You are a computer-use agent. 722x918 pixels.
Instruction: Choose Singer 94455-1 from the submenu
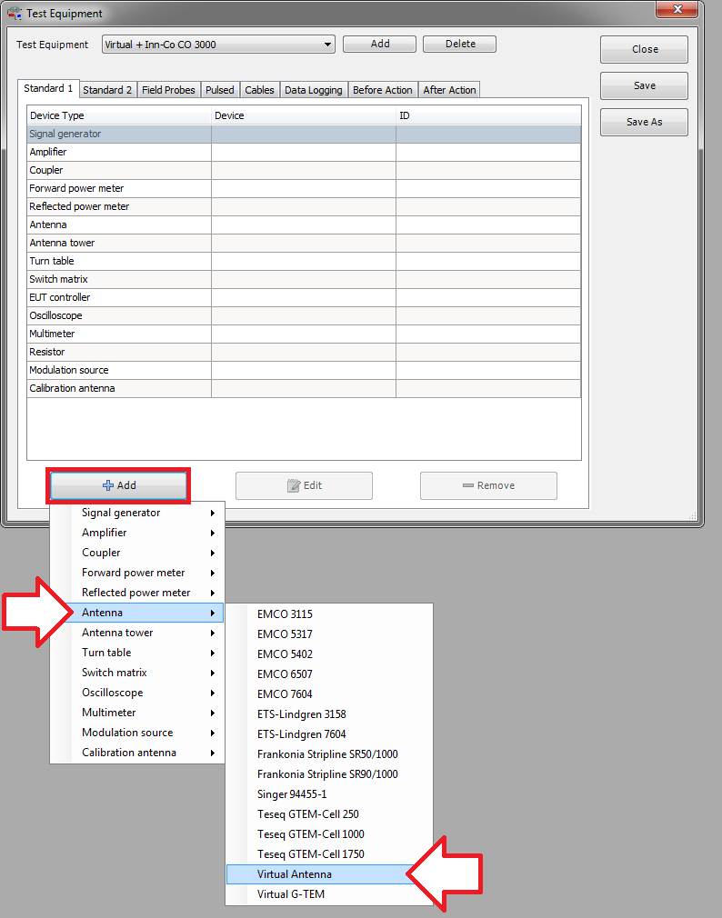click(329, 793)
